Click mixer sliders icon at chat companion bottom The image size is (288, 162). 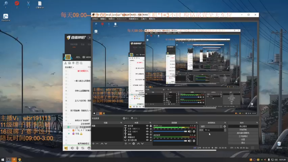83,148
